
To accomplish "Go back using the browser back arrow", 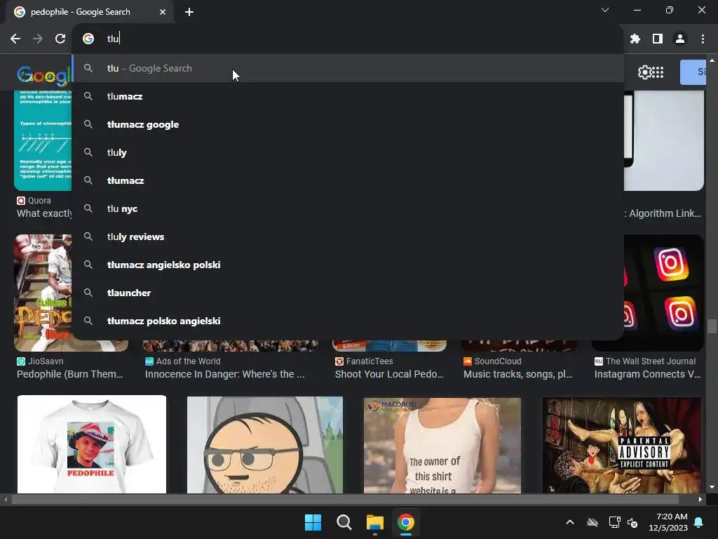I will (15, 39).
